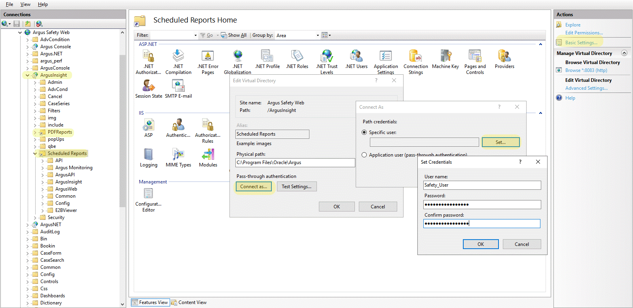The width and height of the screenshot is (633, 308).
Task: Open the Providers feature
Action: click(x=504, y=59)
